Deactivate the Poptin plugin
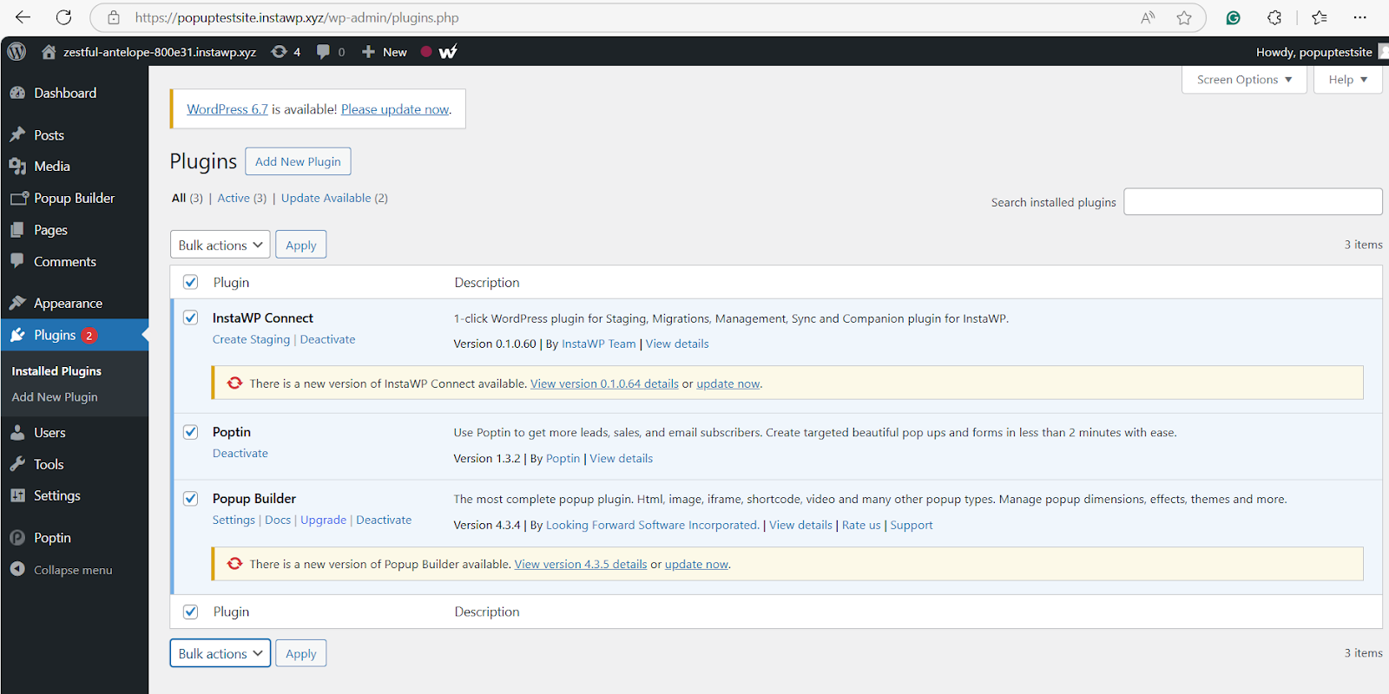 click(x=240, y=453)
